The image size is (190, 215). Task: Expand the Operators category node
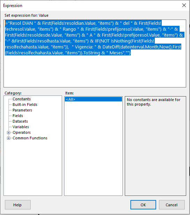click(8, 133)
